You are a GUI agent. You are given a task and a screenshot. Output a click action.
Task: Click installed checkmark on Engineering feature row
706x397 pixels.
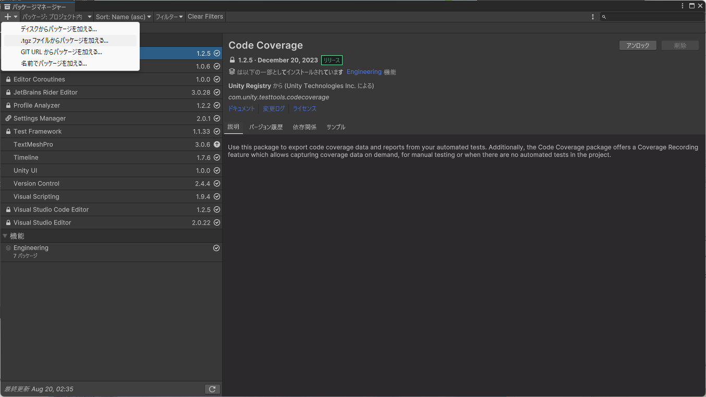pyautogui.click(x=216, y=248)
